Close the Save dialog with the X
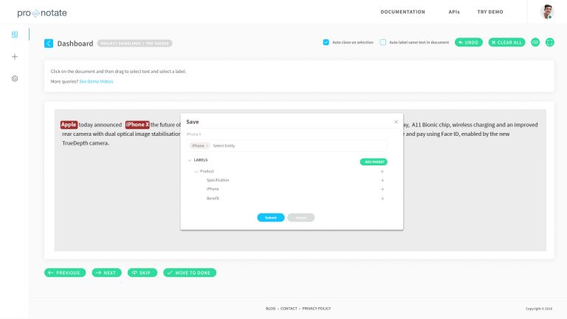Screen dimensions: 567x319 (x=396, y=122)
